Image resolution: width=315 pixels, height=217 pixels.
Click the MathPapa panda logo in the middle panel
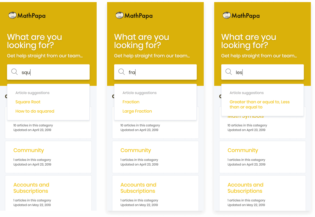(120, 15)
